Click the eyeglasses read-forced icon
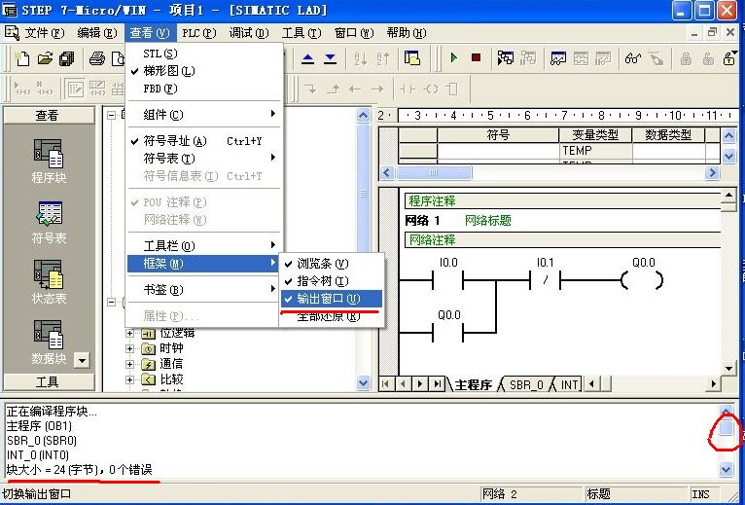The width and height of the screenshot is (745, 505). click(x=633, y=58)
